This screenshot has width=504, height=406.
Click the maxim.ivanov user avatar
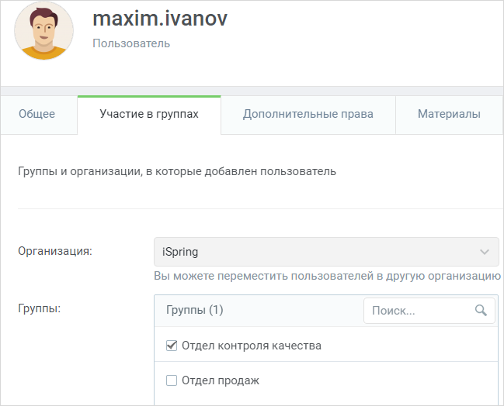(x=43, y=30)
